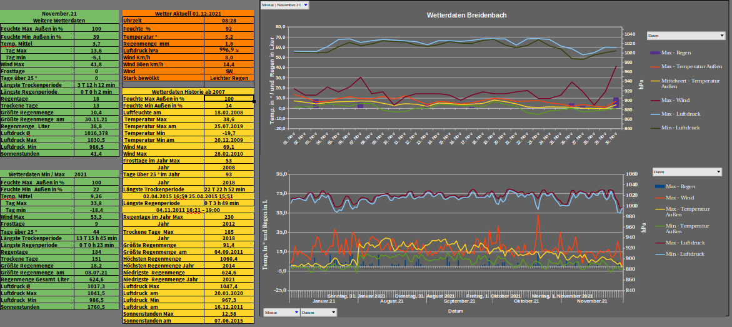This screenshot has width=732, height=327.
Task: Select the date cell '08.07.21'
Action: point(97,273)
